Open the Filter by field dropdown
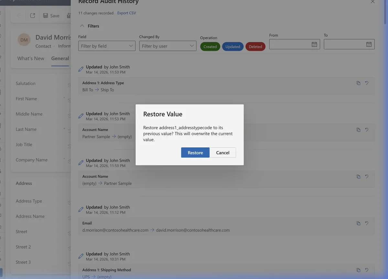 tap(106, 46)
